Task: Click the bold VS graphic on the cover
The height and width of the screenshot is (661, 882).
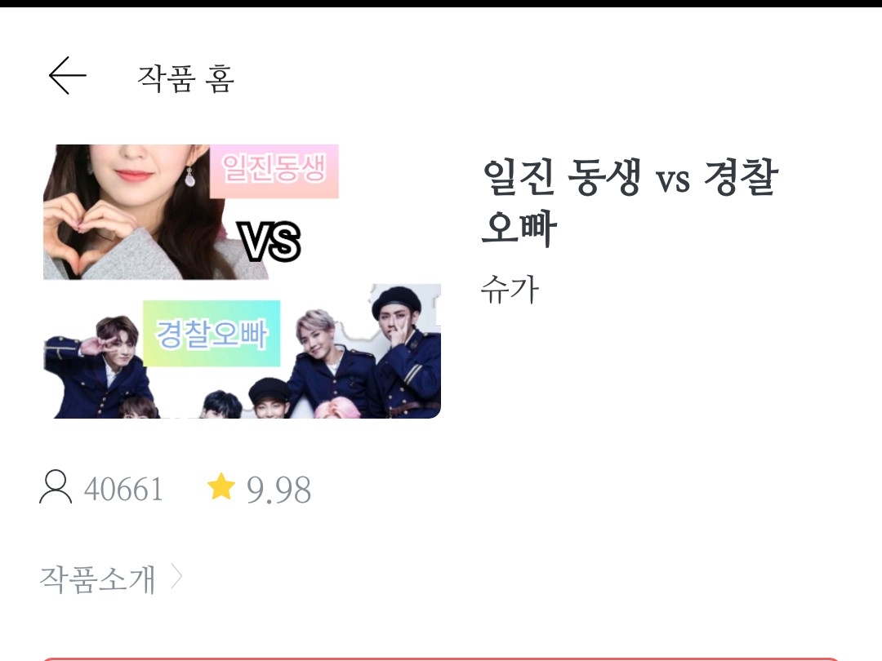Action: (269, 241)
